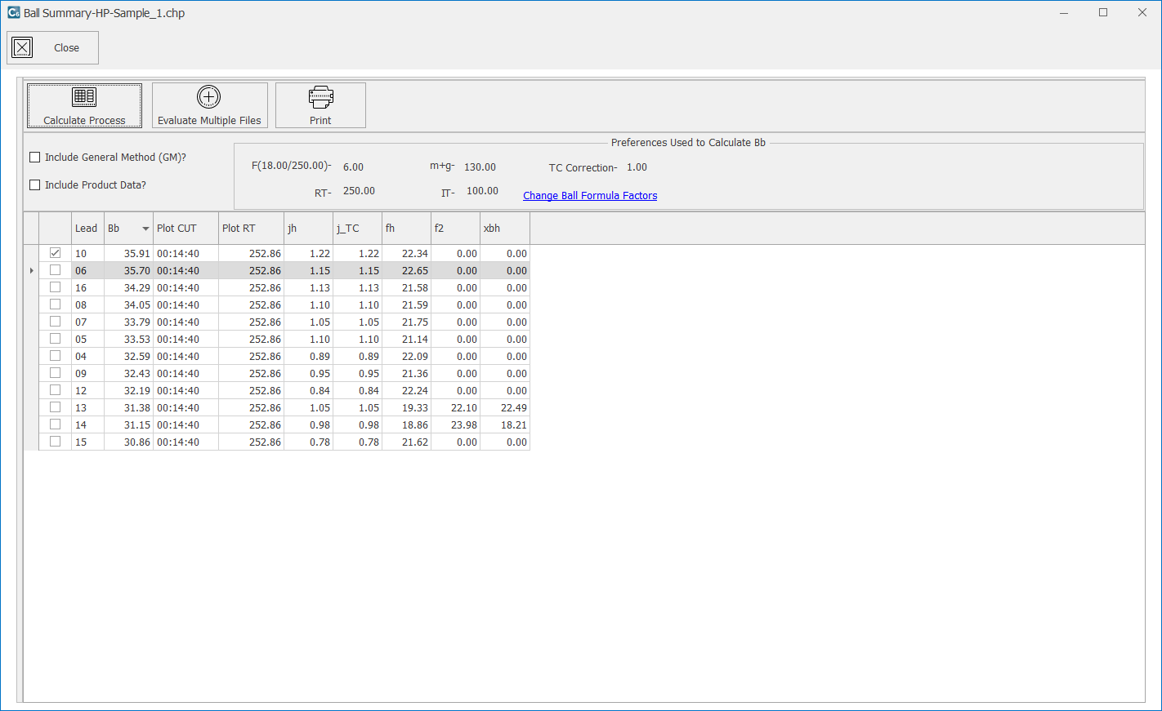Click the j_TC column header
Viewport: 1162px width, 711px height.
[357, 229]
